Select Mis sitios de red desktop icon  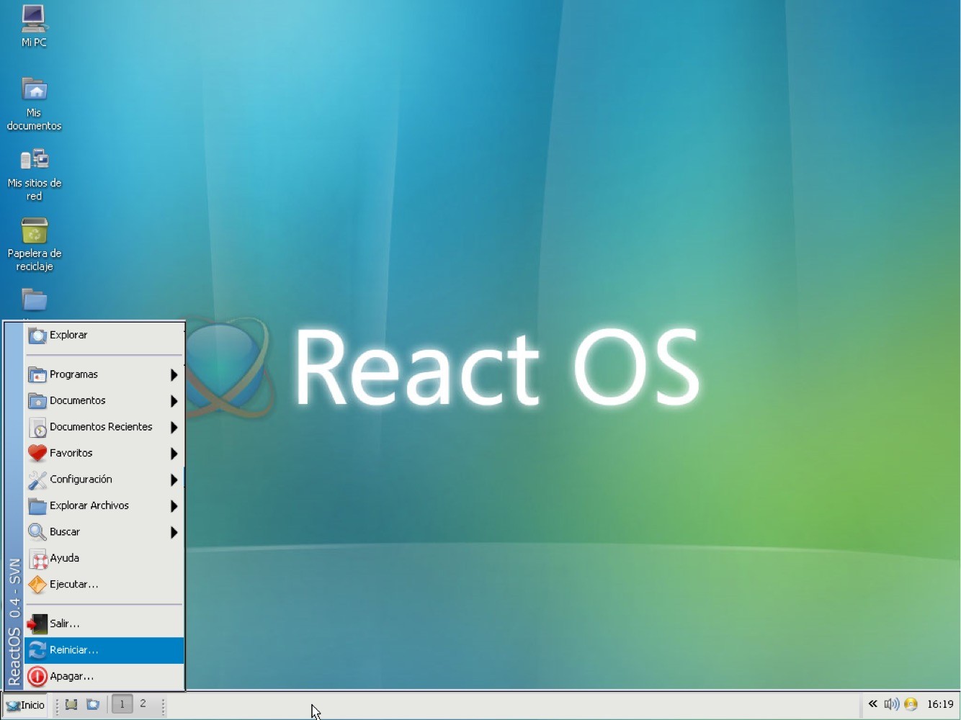[34, 174]
